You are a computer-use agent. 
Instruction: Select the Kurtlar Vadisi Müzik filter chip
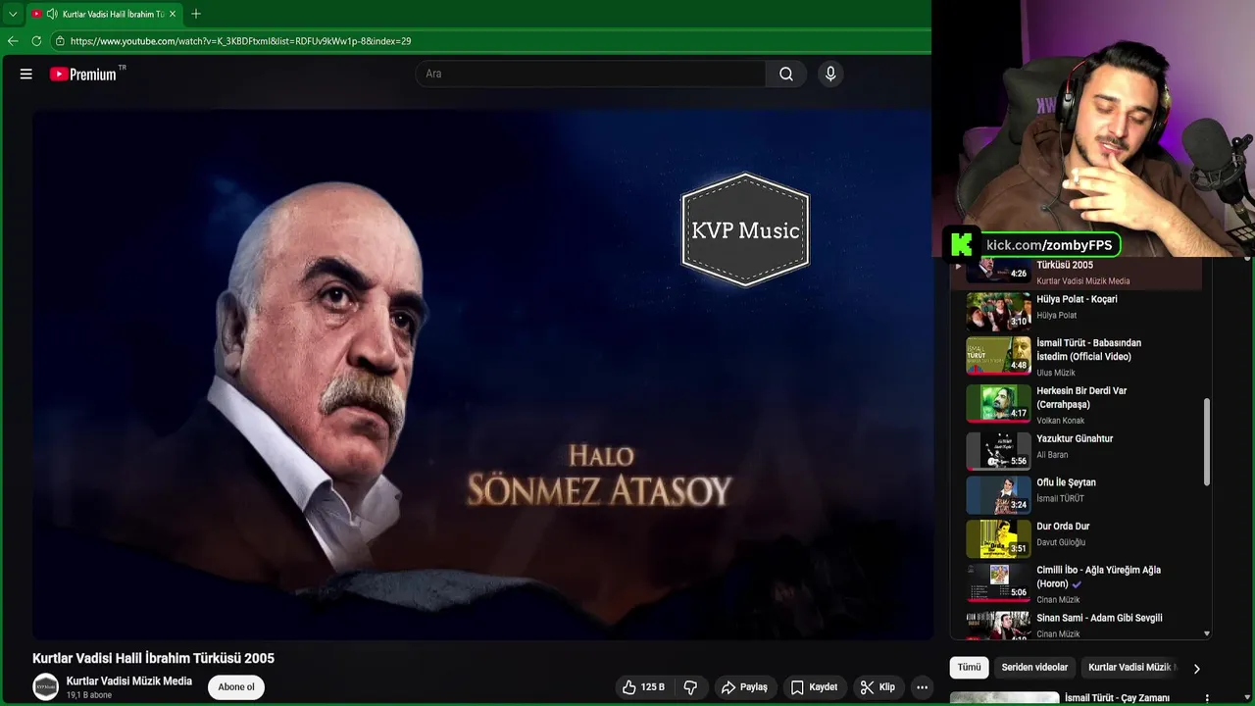(1129, 667)
